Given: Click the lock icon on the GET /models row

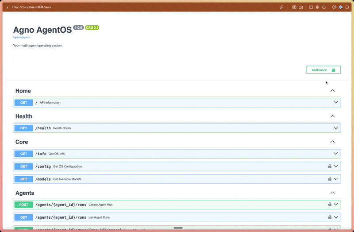Looking at the screenshot, I should pyautogui.click(x=330, y=179).
